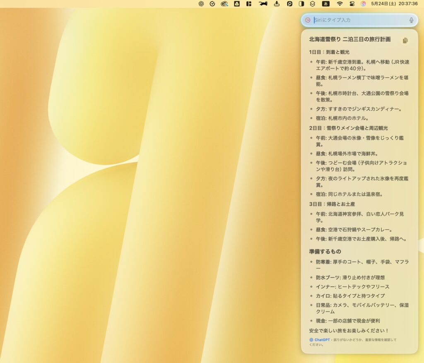This screenshot has width=424, height=363.
Task: Click the heading 3日目：帰路とお土産
Action: (x=332, y=204)
